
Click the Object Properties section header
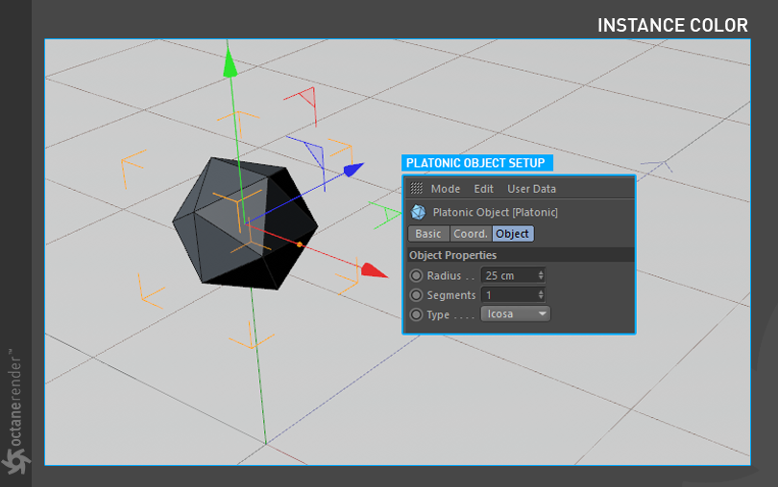520,255
